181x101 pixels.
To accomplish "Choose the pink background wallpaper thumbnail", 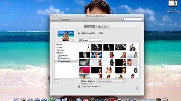I will click(x=85, y=70).
